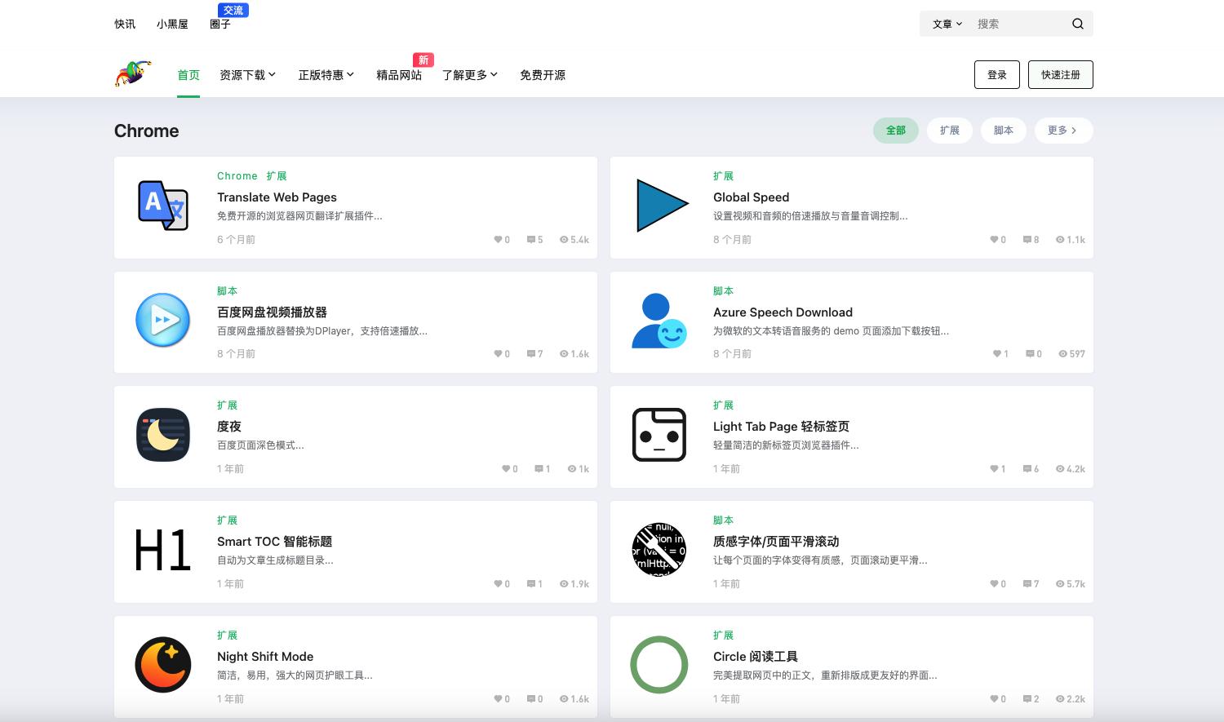Open the 免费开源 nav item

pyautogui.click(x=543, y=75)
